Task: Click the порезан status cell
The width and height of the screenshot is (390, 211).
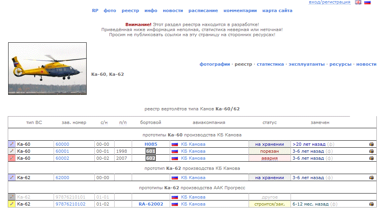Action: click(270, 151)
